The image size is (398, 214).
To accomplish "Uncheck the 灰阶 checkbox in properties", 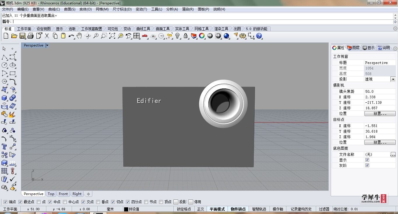I will (x=367, y=165).
